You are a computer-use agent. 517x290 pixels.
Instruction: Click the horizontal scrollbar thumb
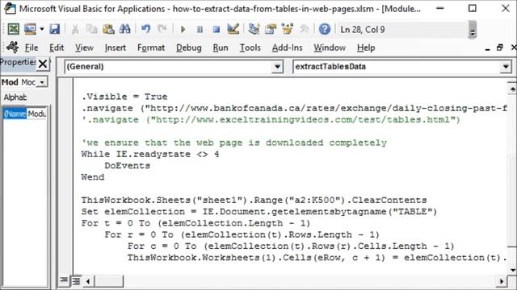[x=108, y=281]
